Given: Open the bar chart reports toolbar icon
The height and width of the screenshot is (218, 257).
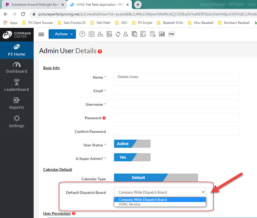Looking at the screenshot, I should (x=162, y=34).
